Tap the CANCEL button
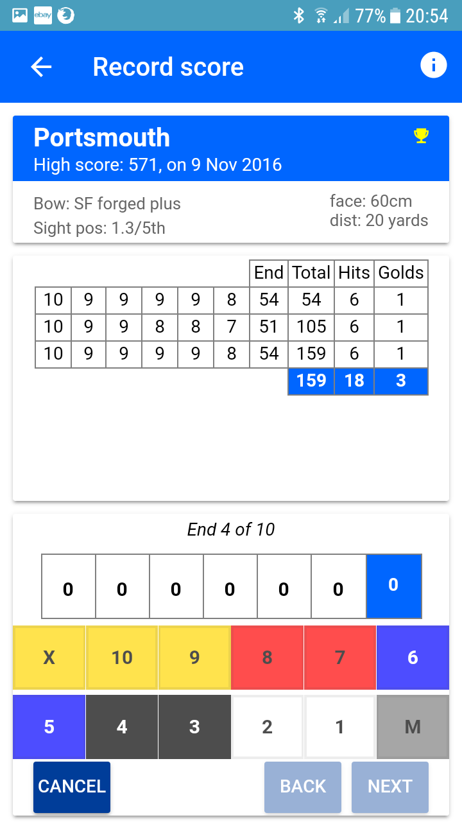Viewport: 462px width, 822px height. [72, 787]
